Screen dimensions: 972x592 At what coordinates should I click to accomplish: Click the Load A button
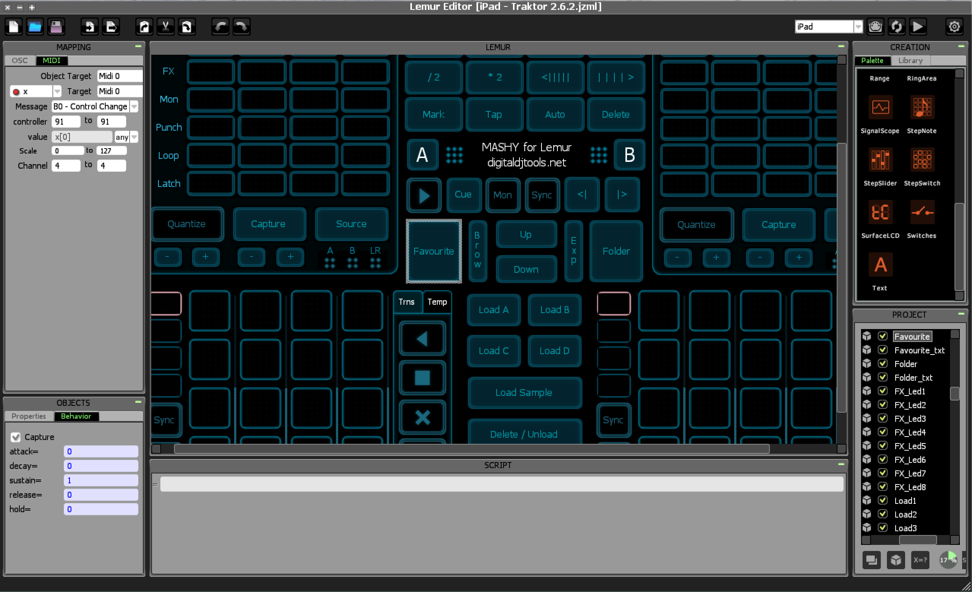click(x=494, y=310)
